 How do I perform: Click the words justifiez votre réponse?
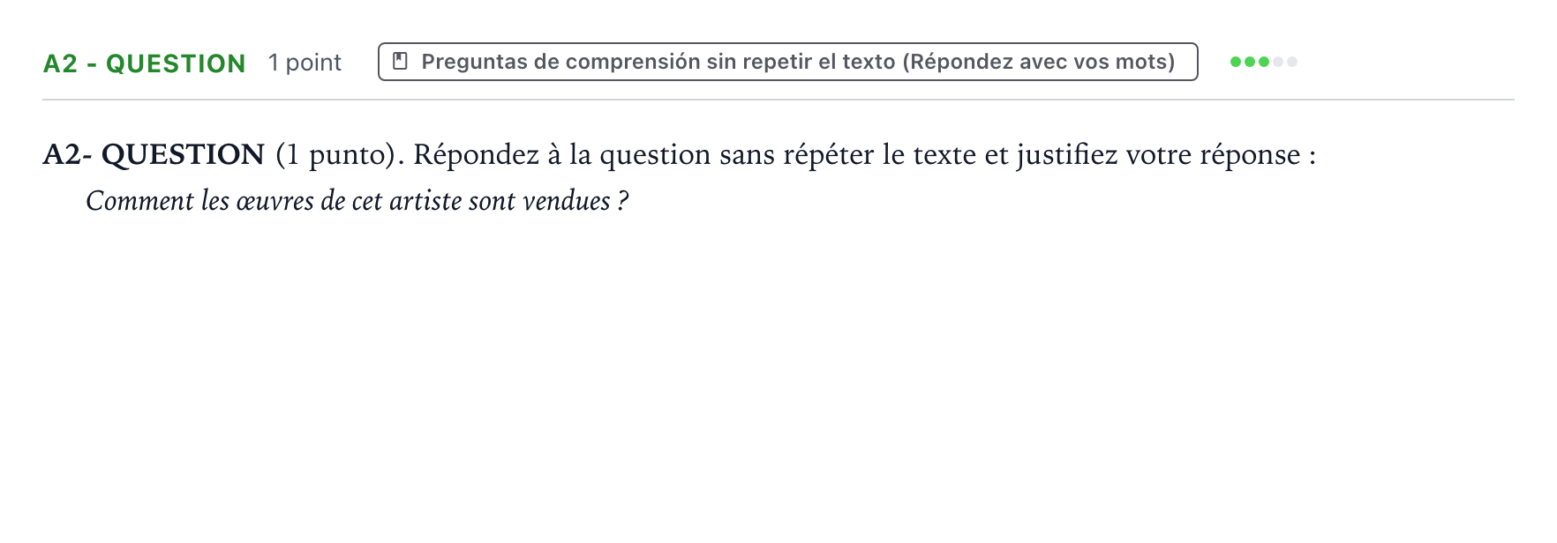pyautogui.click(x=1159, y=155)
